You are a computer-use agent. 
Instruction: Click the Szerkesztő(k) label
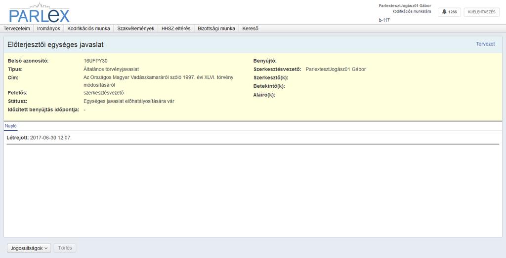271,77
